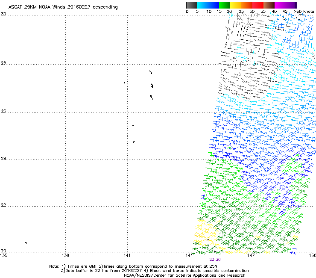Click the orange 25-30 knots color swatch
Viewport: 316px width, 278px height.
(247, 5)
